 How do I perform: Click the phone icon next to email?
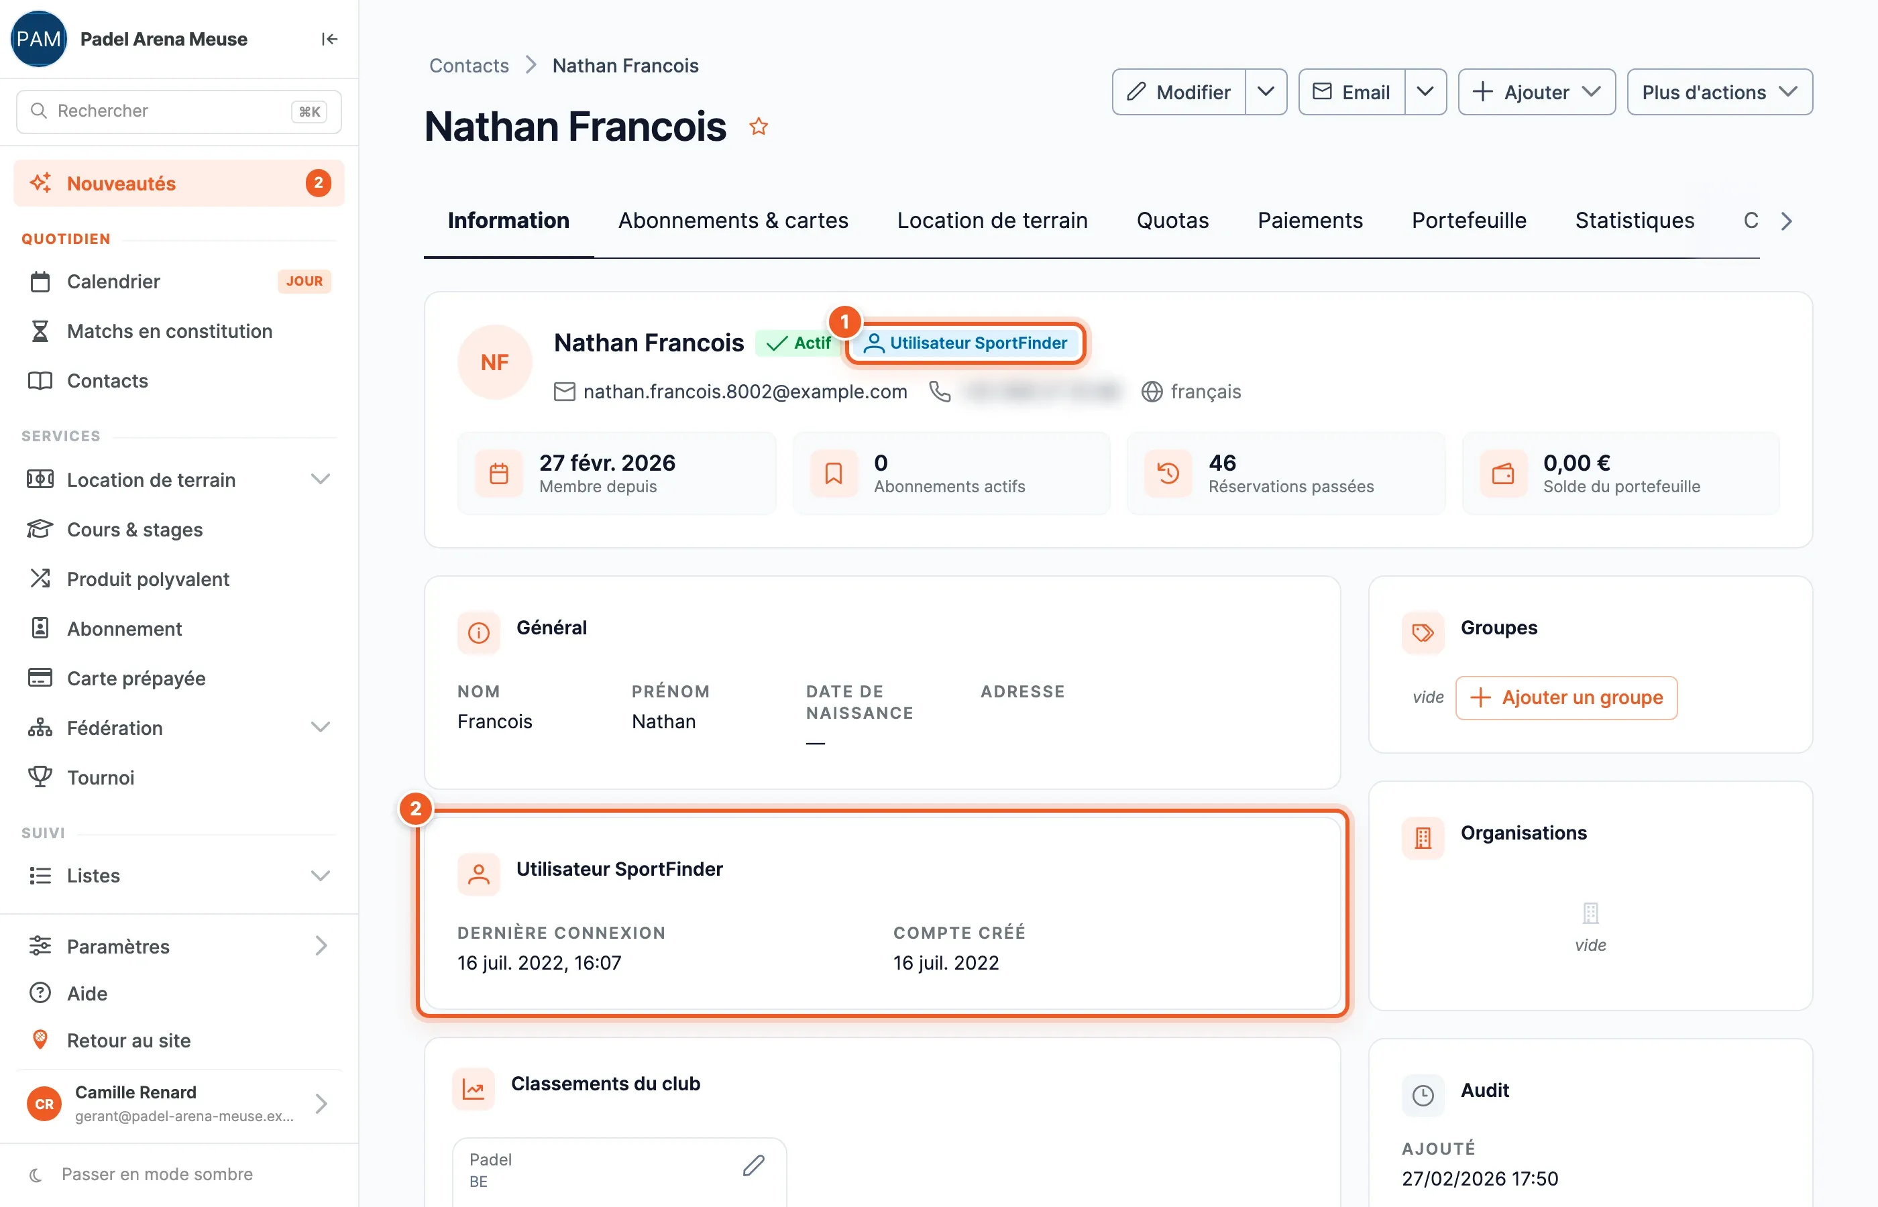(x=939, y=391)
